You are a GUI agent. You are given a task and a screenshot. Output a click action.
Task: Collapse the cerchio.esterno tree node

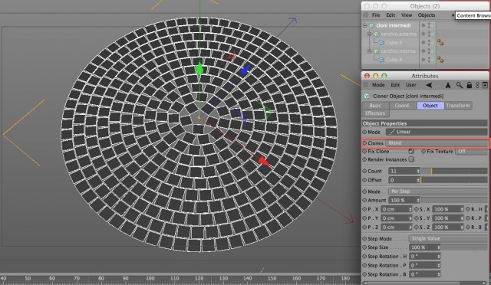[369, 34]
